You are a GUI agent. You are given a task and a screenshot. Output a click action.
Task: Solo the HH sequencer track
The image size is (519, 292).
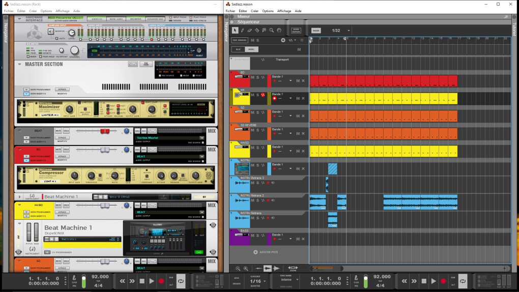pos(257,95)
